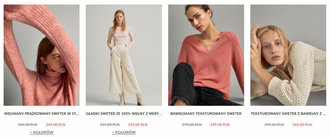Click the crossed-out 249,00 PLN original price

click(x=110, y=125)
